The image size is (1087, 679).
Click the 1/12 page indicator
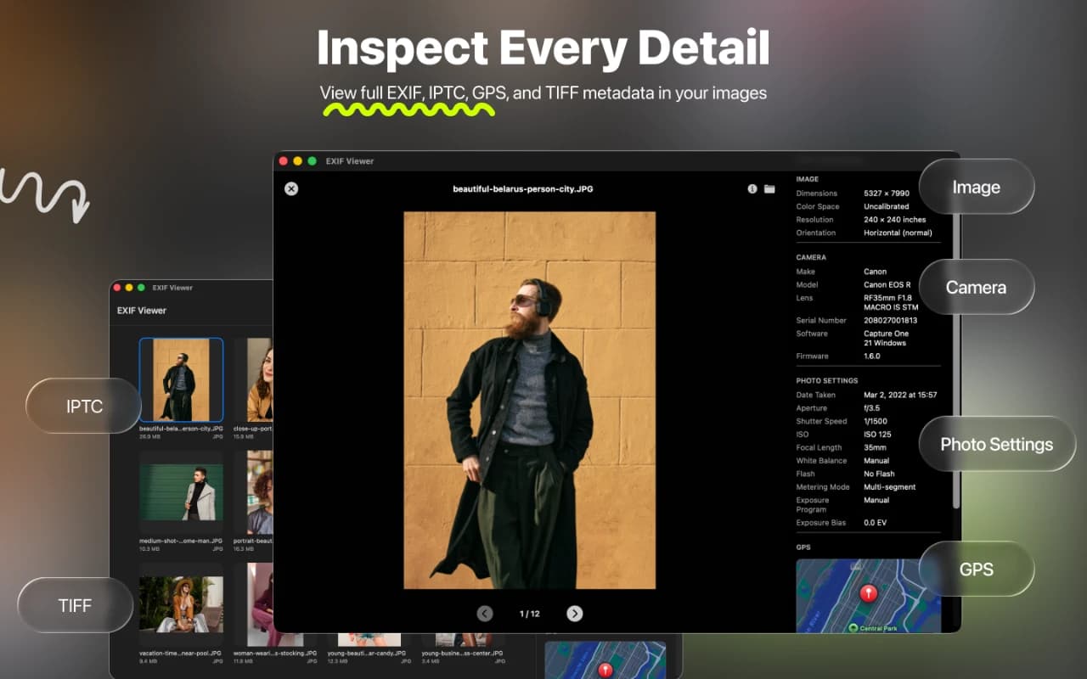(x=530, y=613)
